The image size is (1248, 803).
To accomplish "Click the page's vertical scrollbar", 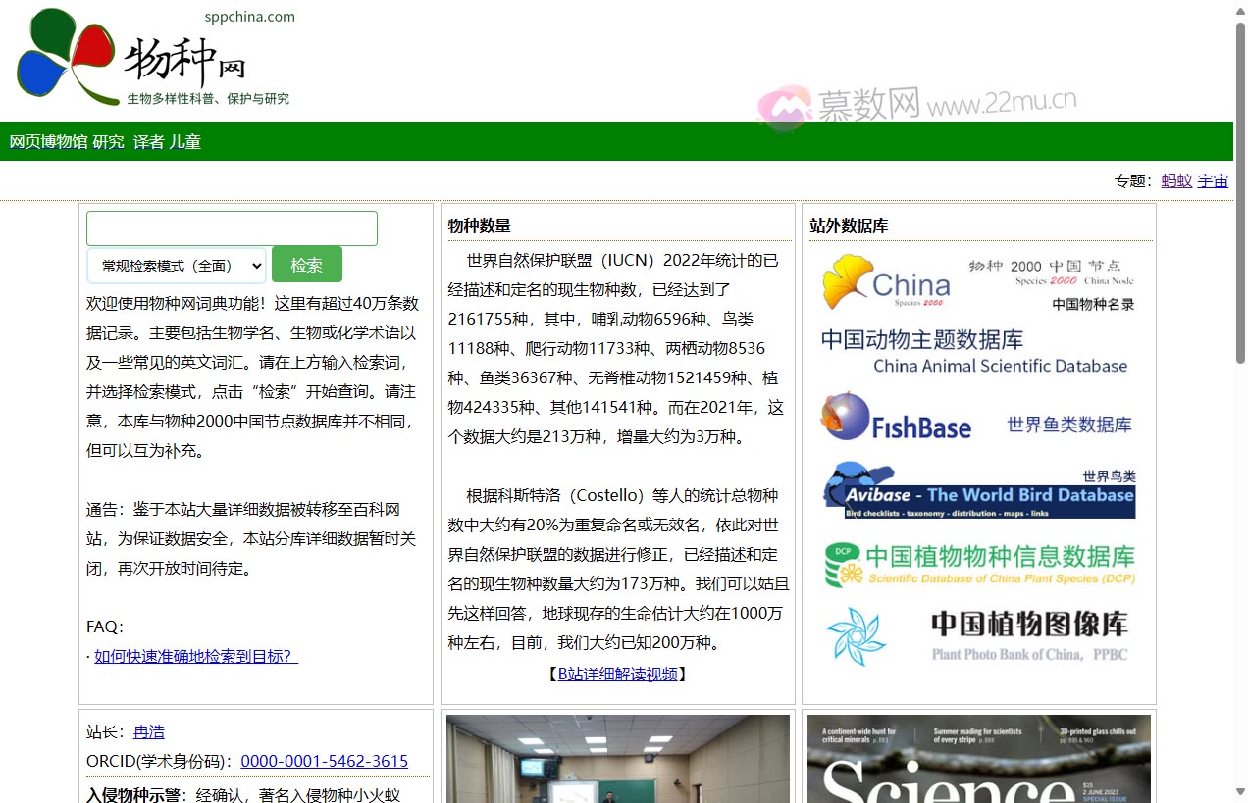I will [x=1240, y=196].
